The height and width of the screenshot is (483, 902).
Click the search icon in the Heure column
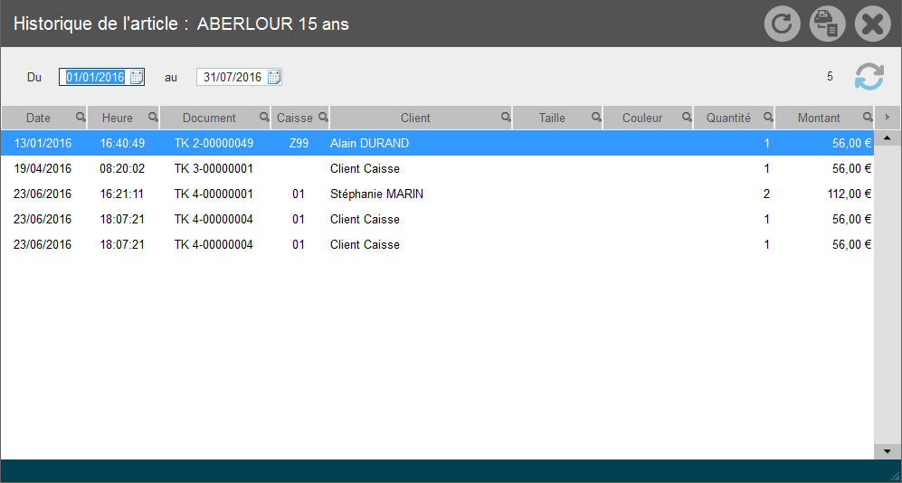153,118
